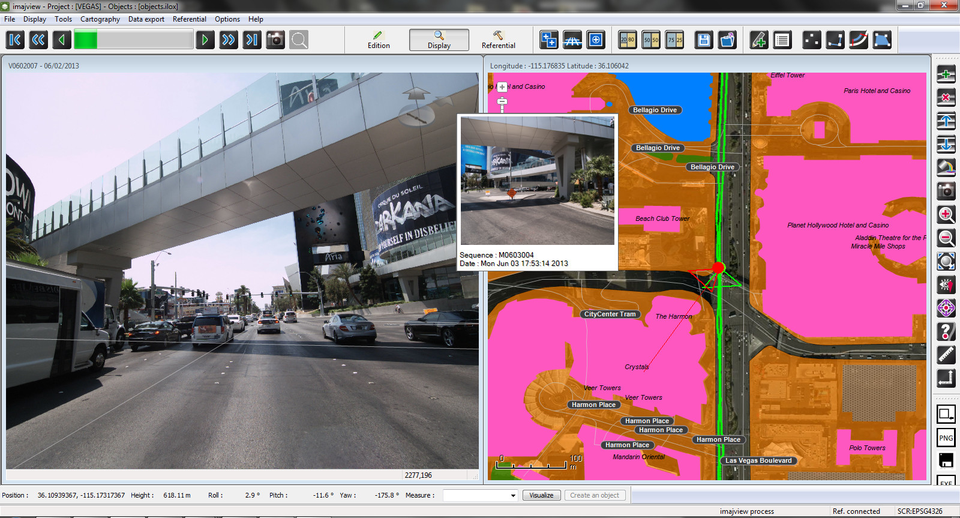Open the File menu
This screenshot has width=960, height=518.
click(x=10, y=19)
